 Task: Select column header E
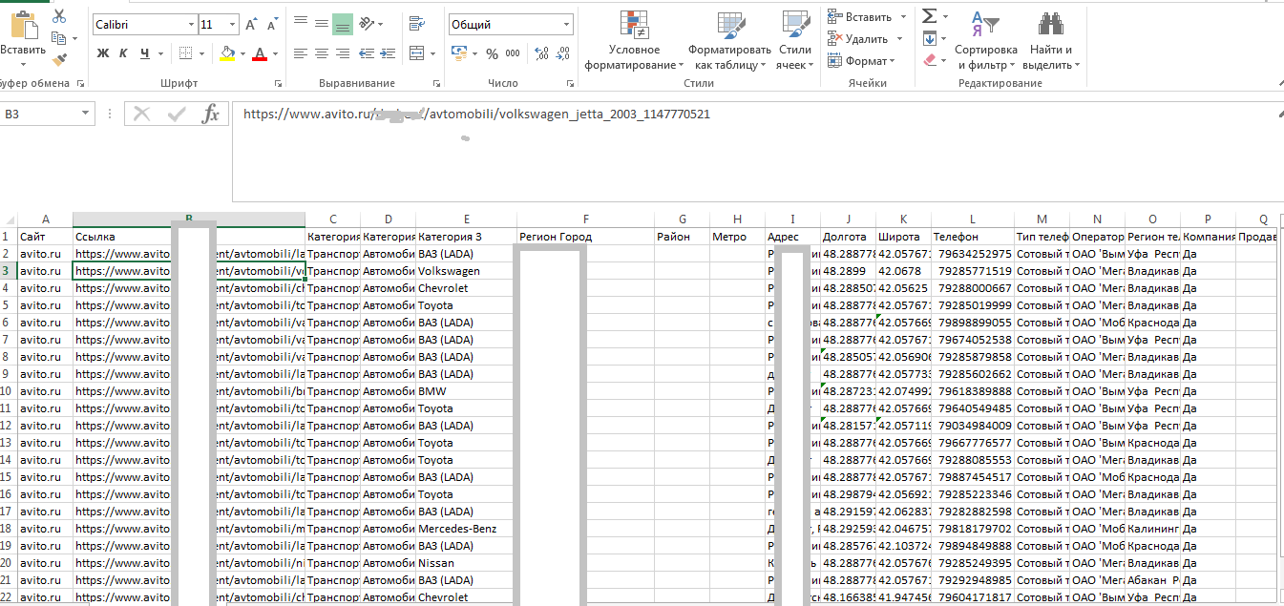point(466,219)
